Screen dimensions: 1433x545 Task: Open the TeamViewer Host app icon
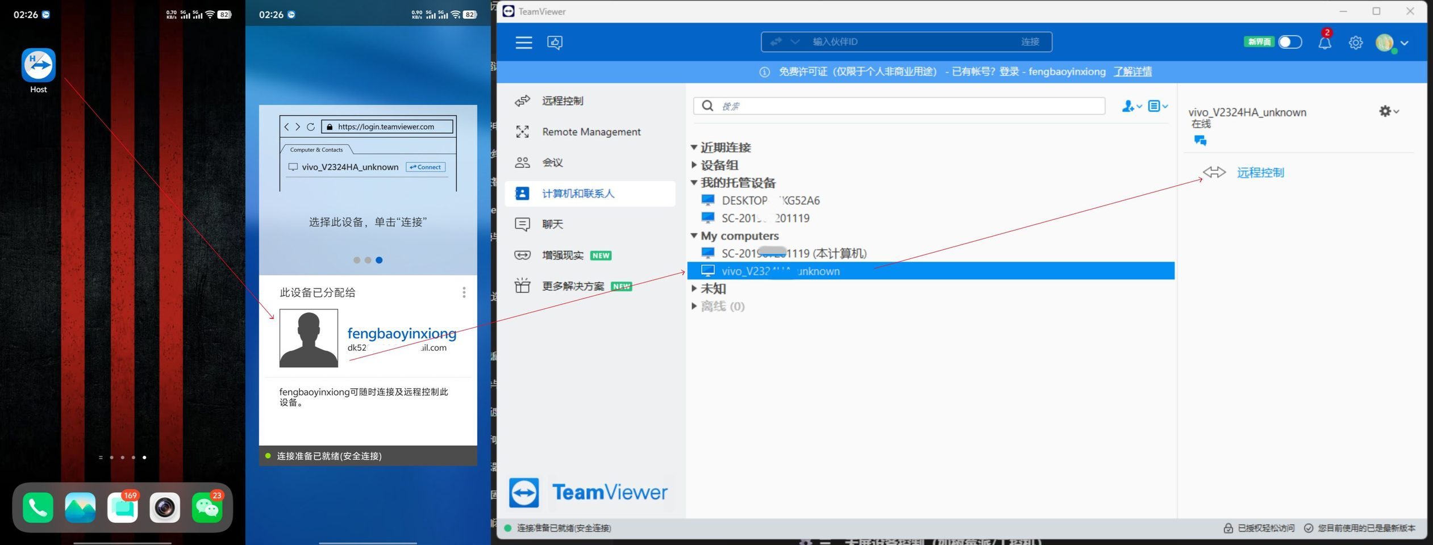click(x=39, y=65)
